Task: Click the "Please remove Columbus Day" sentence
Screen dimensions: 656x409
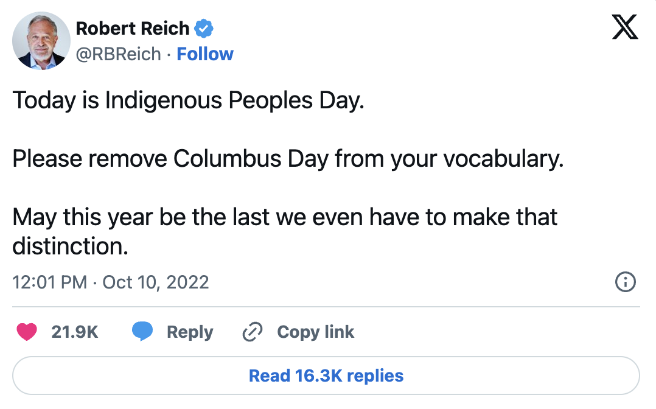Action: (288, 159)
